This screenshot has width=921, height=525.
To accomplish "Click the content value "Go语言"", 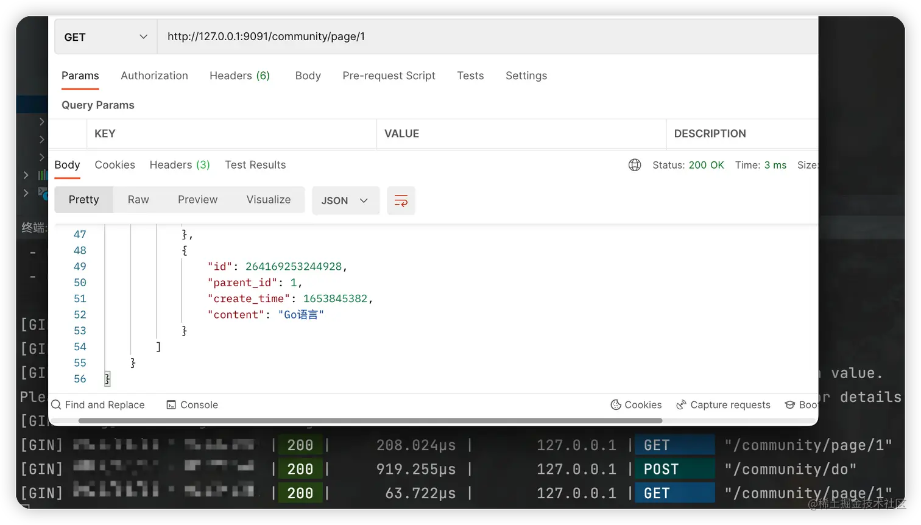I will (301, 315).
